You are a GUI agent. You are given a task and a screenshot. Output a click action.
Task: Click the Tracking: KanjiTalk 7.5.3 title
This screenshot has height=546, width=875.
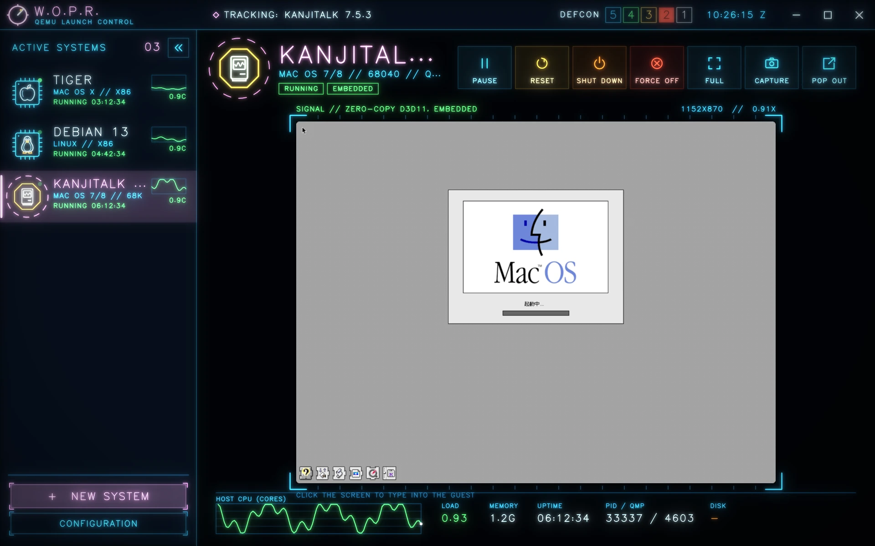point(298,15)
